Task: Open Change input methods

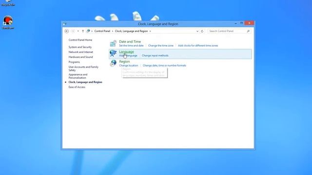Action: click(155, 55)
